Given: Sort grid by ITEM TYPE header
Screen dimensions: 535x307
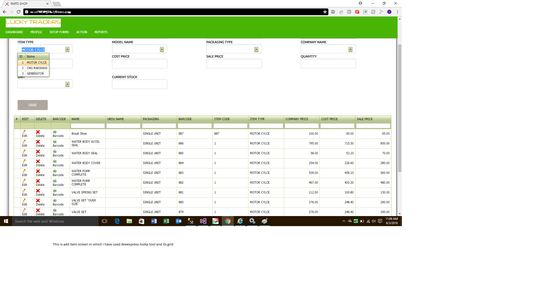Looking at the screenshot, I should point(266,119).
